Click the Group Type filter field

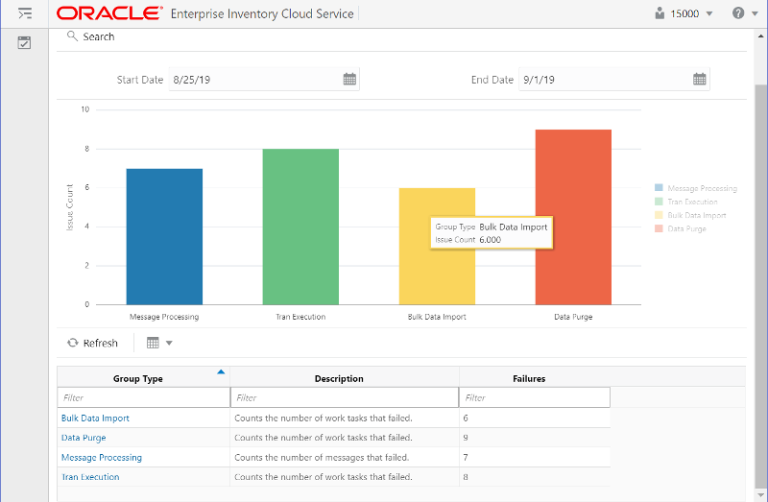pyautogui.click(x=143, y=397)
